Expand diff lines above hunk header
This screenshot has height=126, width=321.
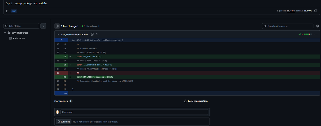[61, 40]
